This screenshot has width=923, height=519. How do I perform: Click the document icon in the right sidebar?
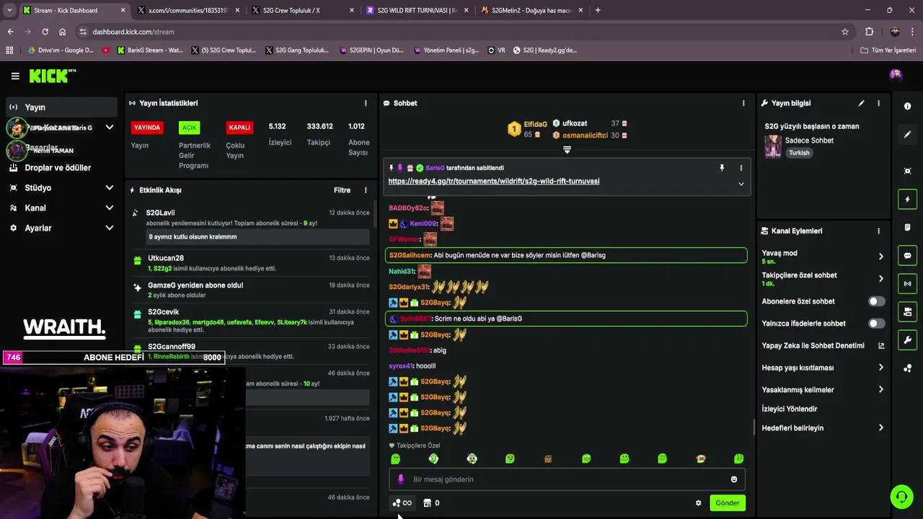tap(907, 227)
